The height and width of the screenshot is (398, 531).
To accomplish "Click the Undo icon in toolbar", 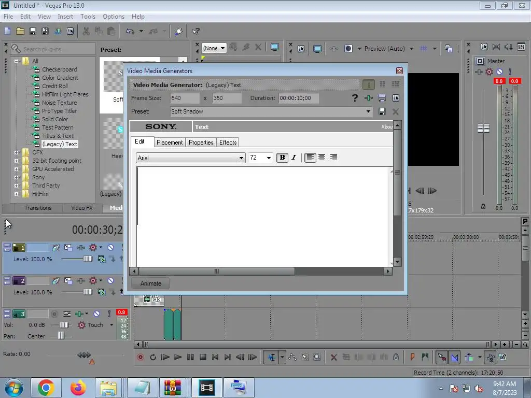I will 130,31.
